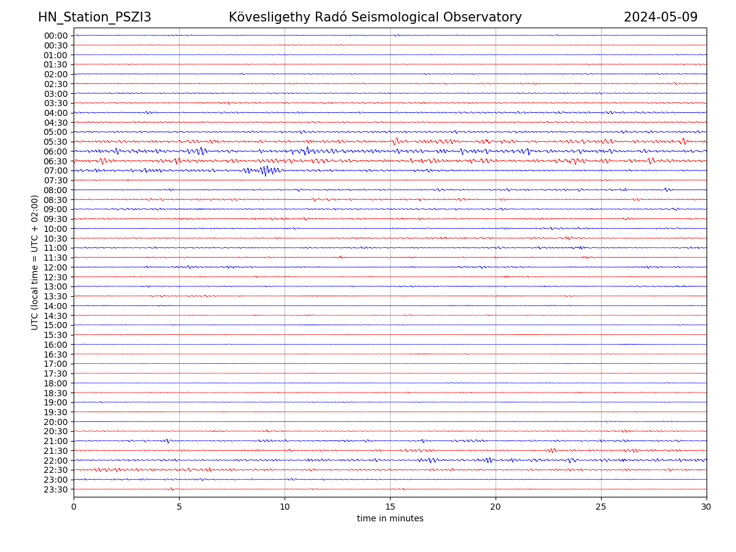736x552 pixels.
Task: Click the 17:30 row time label
Action: 56,374
